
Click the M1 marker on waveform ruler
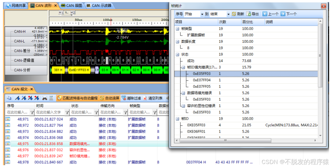pos(61,13)
